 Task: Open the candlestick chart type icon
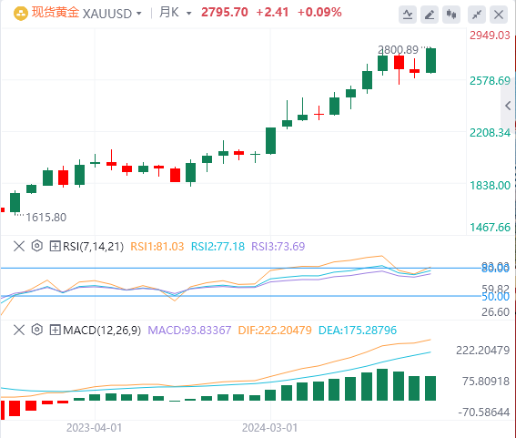pyautogui.click(x=451, y=15)
